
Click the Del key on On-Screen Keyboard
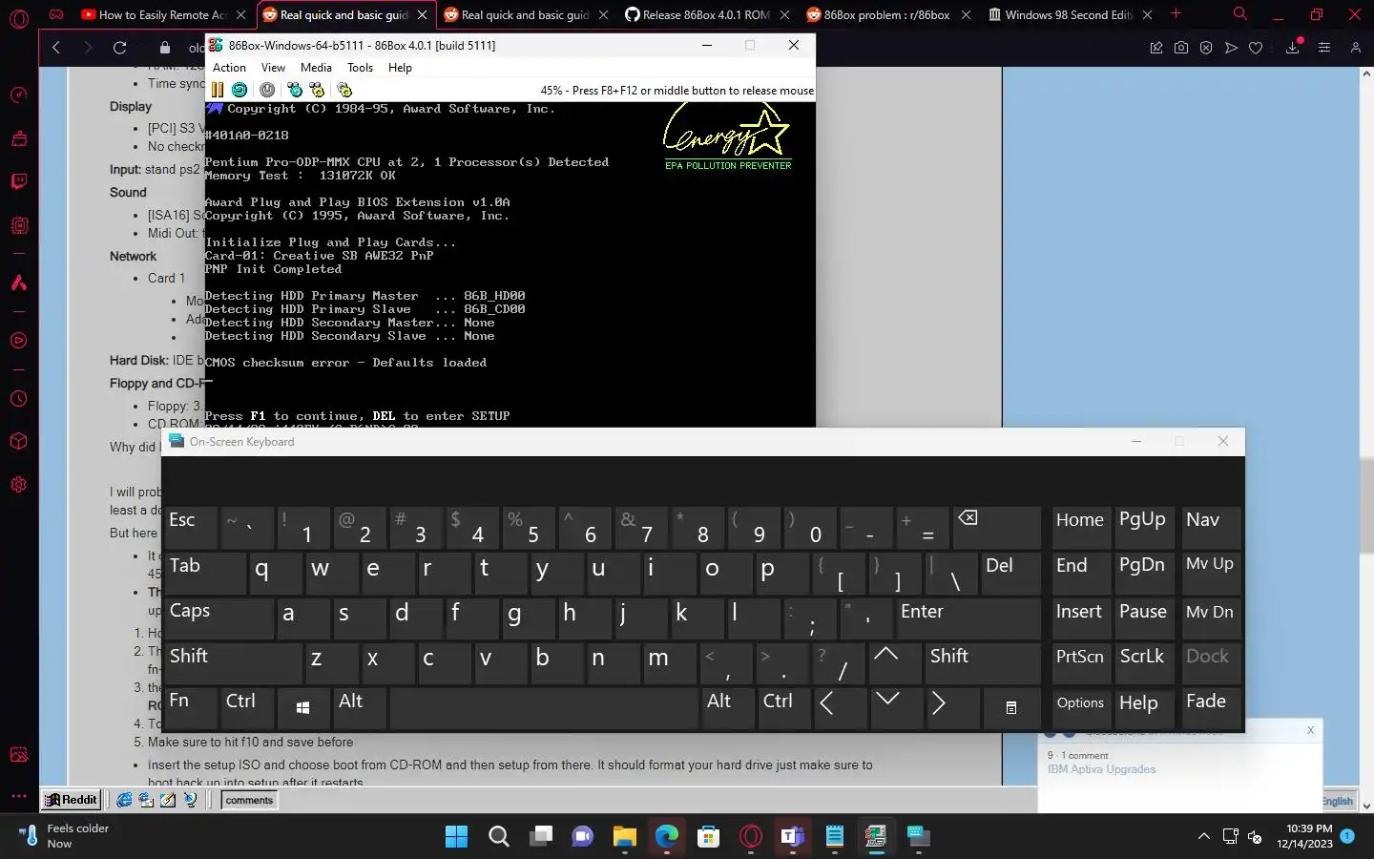[1011, 573]
